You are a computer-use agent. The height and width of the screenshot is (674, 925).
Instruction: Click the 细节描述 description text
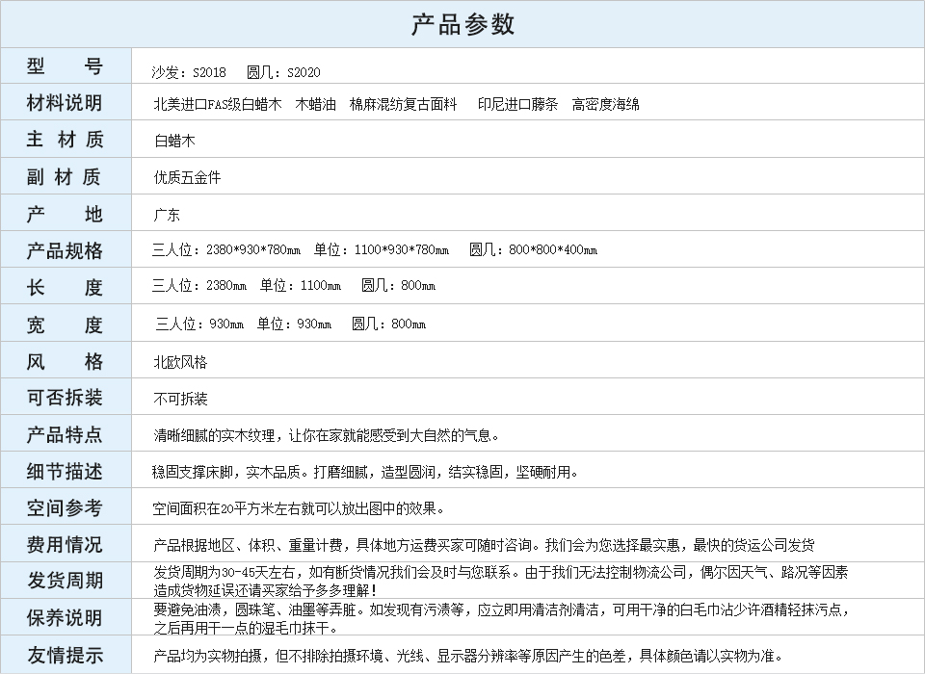pos(366,472)
